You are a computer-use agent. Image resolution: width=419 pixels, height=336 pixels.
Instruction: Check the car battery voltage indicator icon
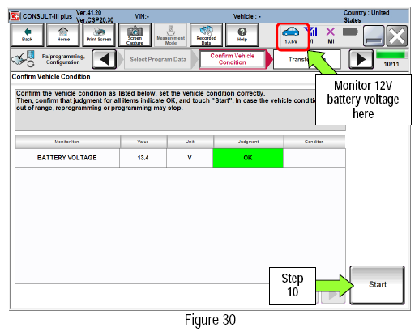coord(291,36)
